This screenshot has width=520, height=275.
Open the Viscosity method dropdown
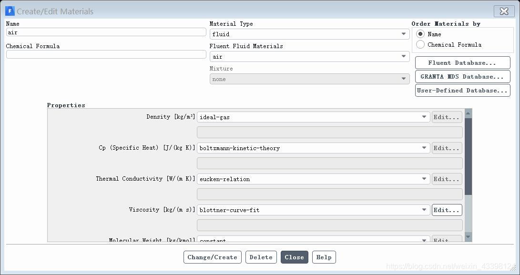pyautogui.click(x=314, y=210)
